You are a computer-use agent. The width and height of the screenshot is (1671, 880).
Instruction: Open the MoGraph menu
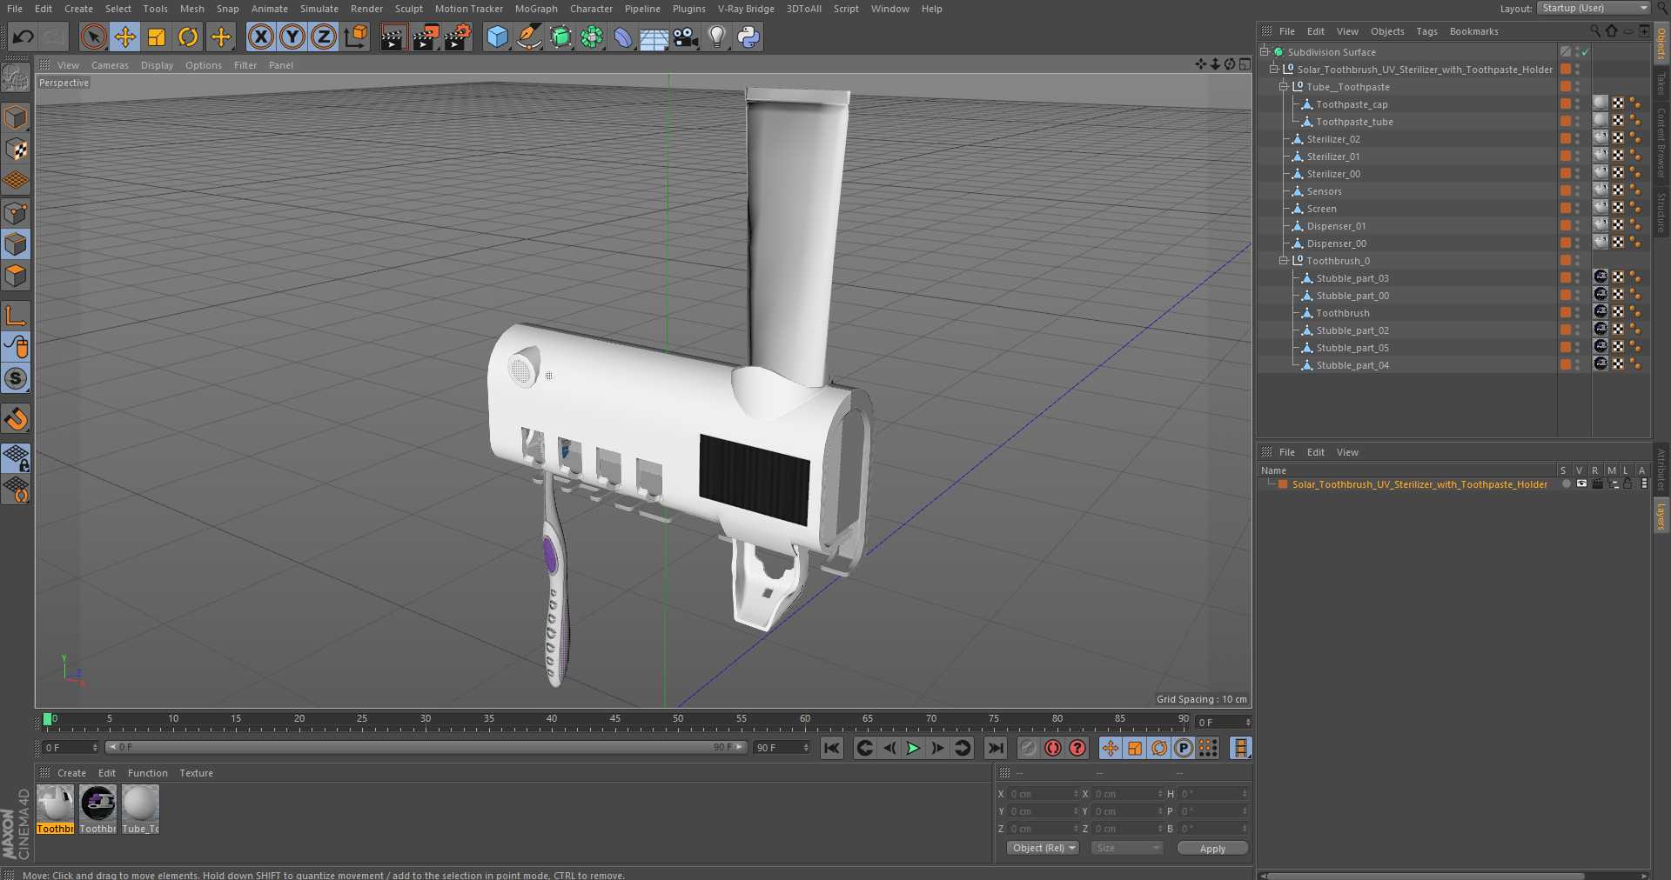(536, 9)
